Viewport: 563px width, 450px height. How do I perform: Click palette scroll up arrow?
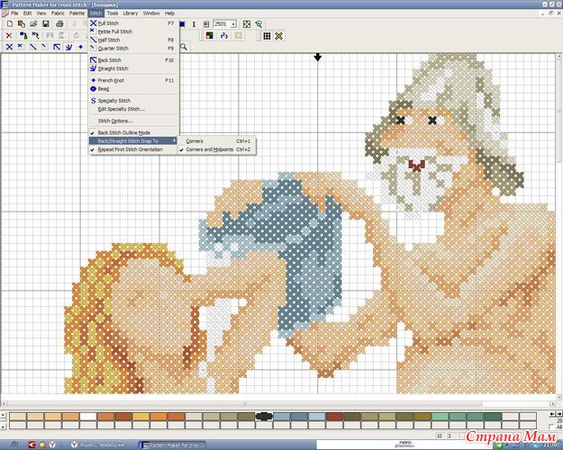coord(4,416)
